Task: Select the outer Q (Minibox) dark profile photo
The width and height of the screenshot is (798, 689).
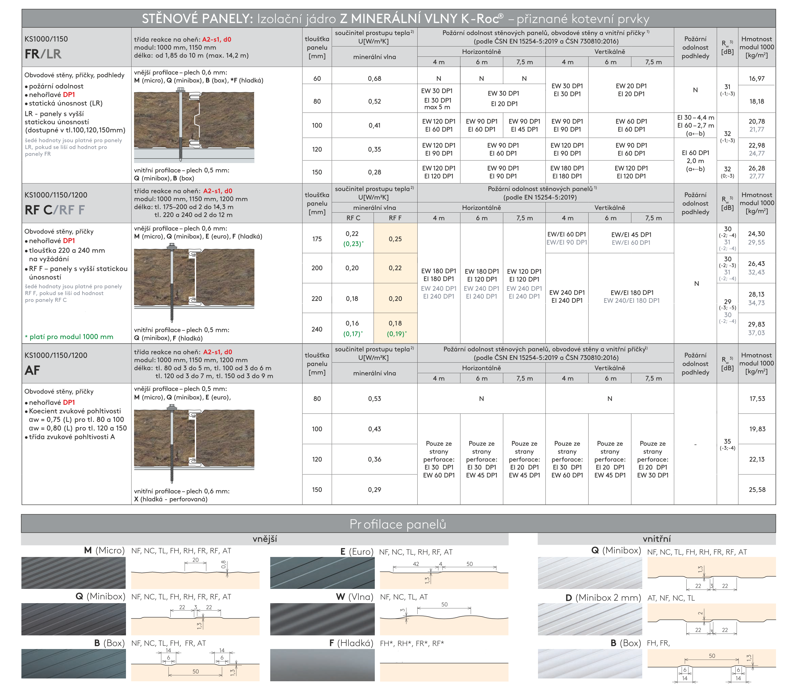Action: [74, 619]
